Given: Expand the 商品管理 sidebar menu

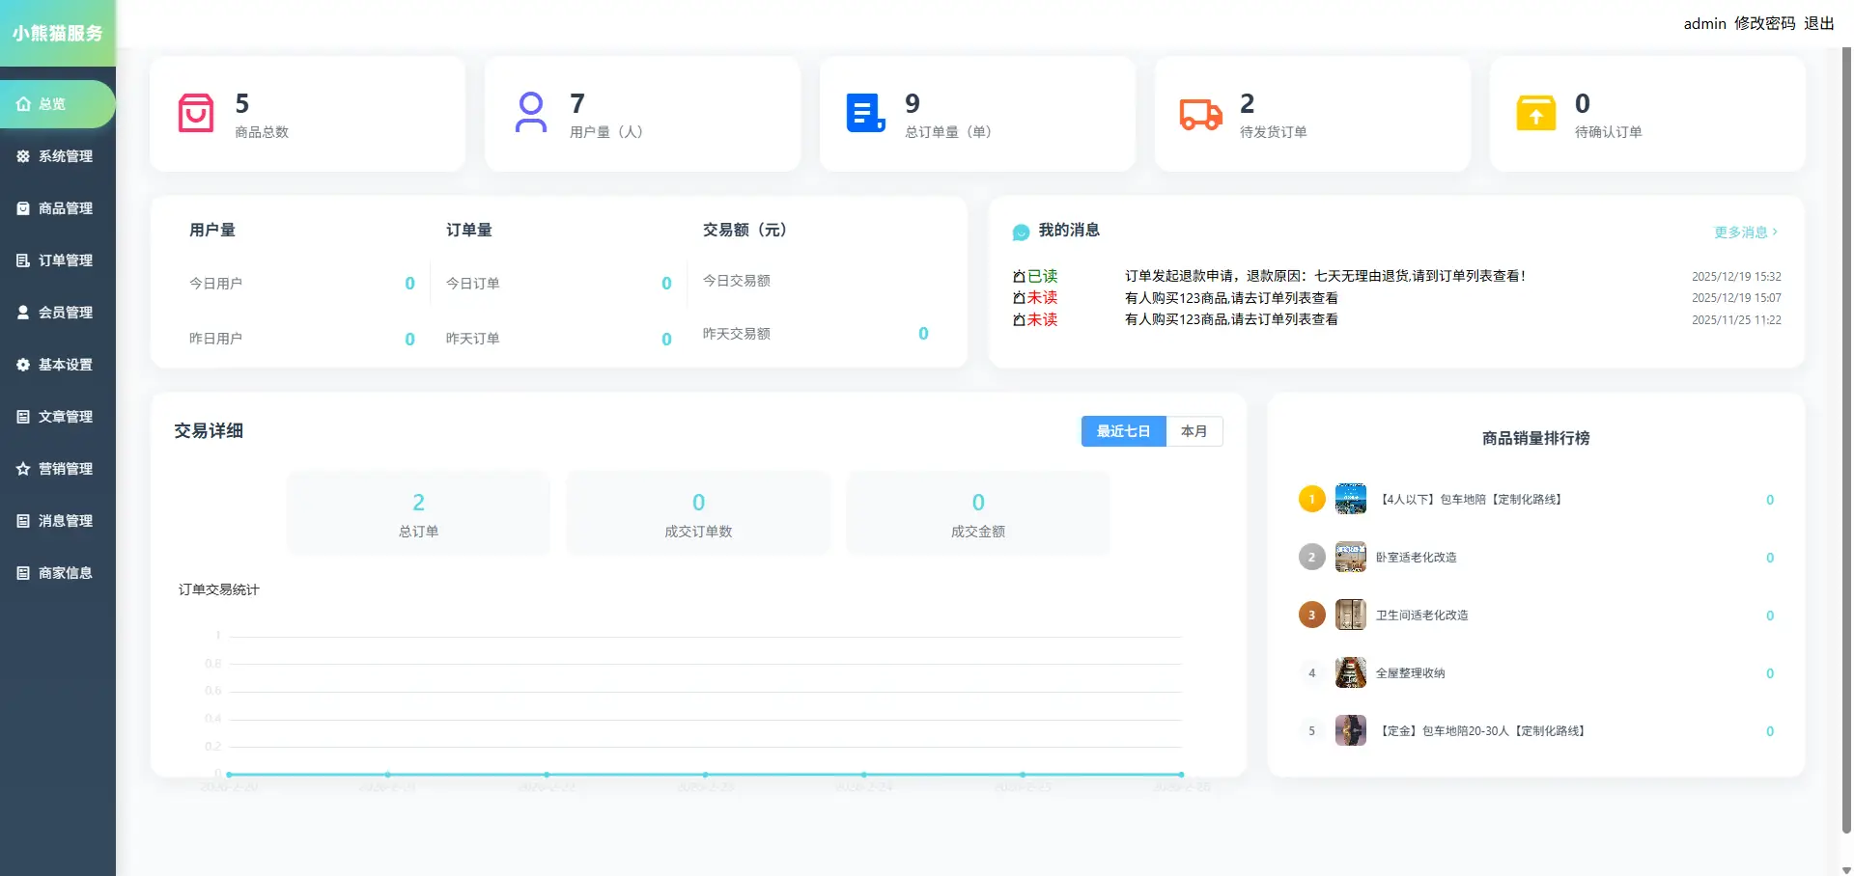Looking at the screenshot, I should coord(58,208).
